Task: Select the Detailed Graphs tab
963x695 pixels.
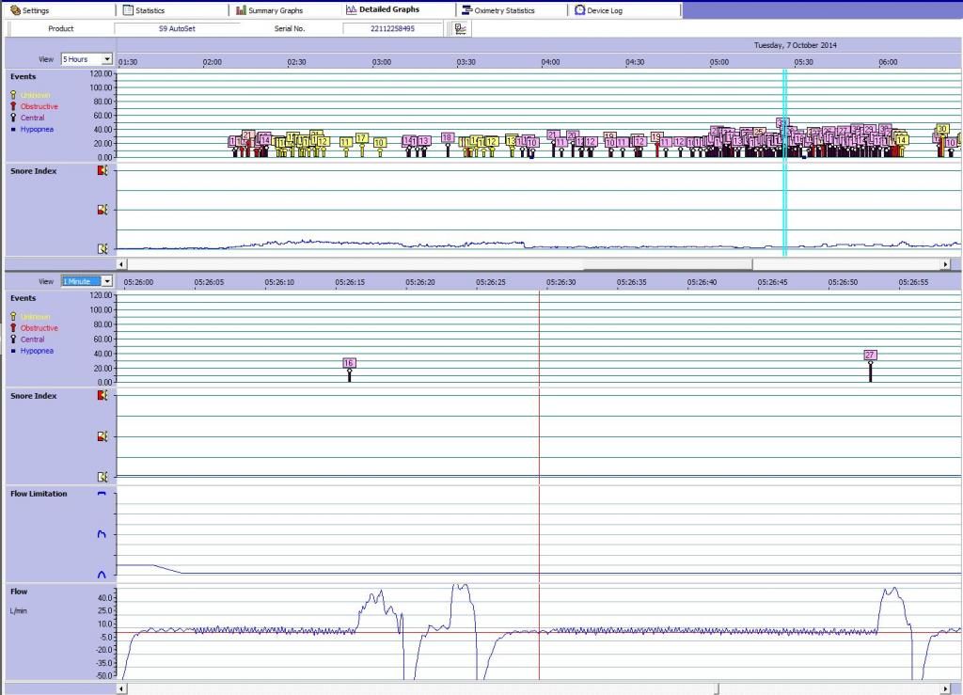Action: click(x=399, y=9)
